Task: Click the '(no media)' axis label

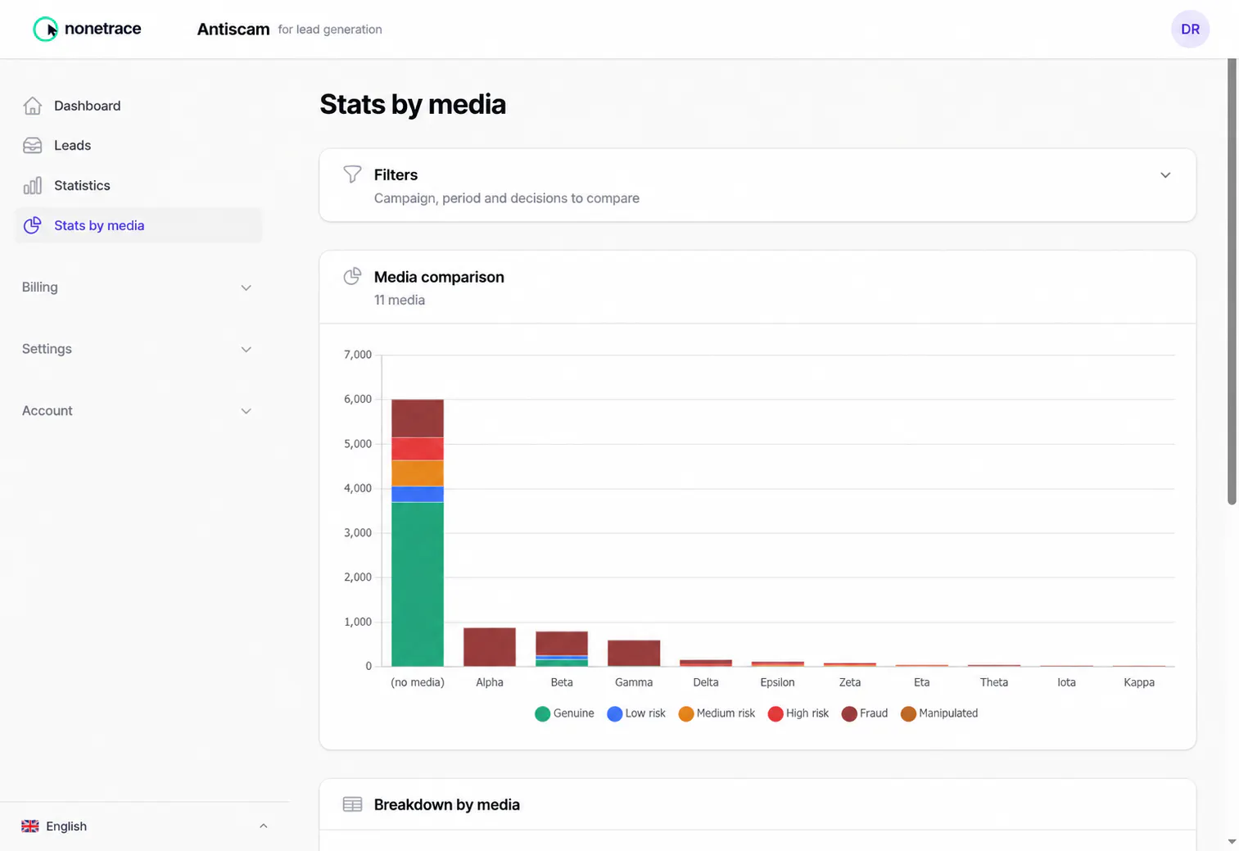Action: coord(418,682)
